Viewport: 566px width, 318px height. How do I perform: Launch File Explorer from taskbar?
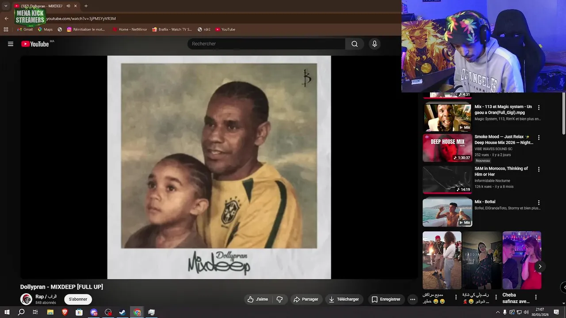(x=50, y=312)
